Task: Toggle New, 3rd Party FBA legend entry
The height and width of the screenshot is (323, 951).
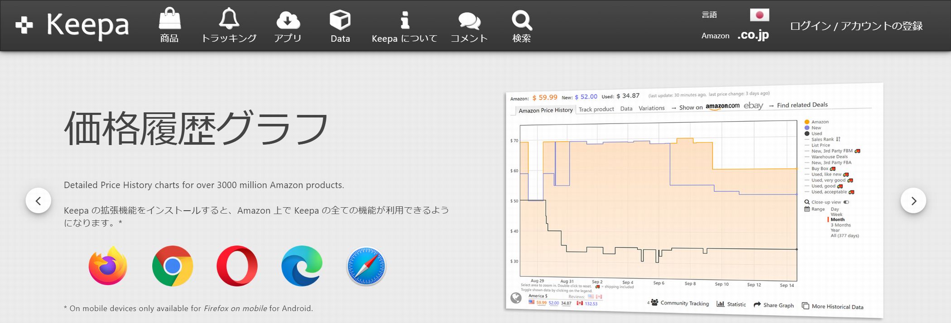Action: tap(828, 163)
